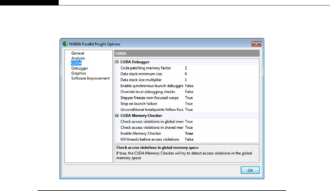Open the Debugger options page
Screen dimensions: 330x191
(x=79, y=68)
